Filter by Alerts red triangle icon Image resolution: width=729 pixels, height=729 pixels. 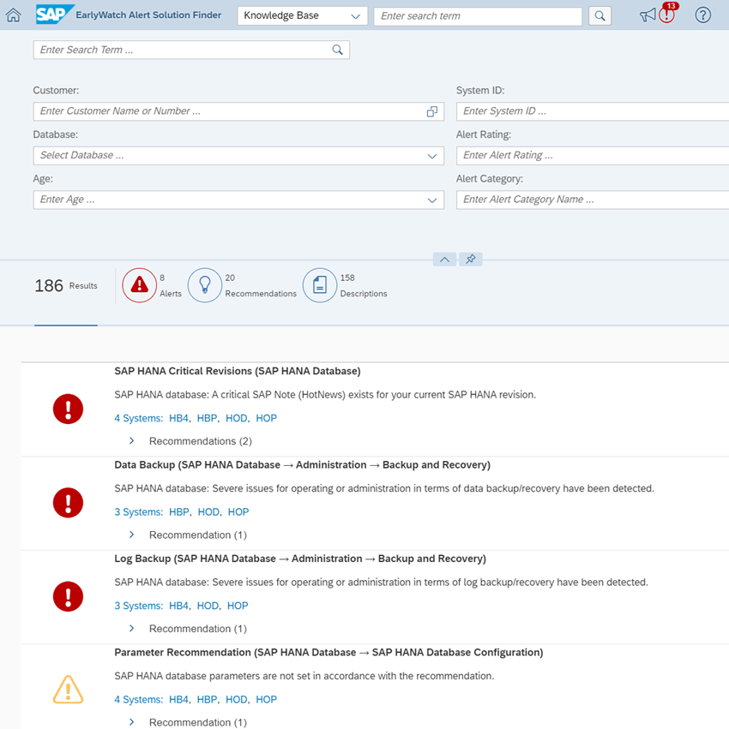pos(139,285)
